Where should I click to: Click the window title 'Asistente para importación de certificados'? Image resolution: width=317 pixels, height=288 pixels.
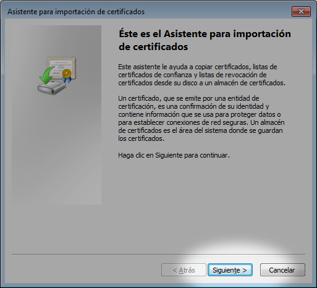[76, 12]
